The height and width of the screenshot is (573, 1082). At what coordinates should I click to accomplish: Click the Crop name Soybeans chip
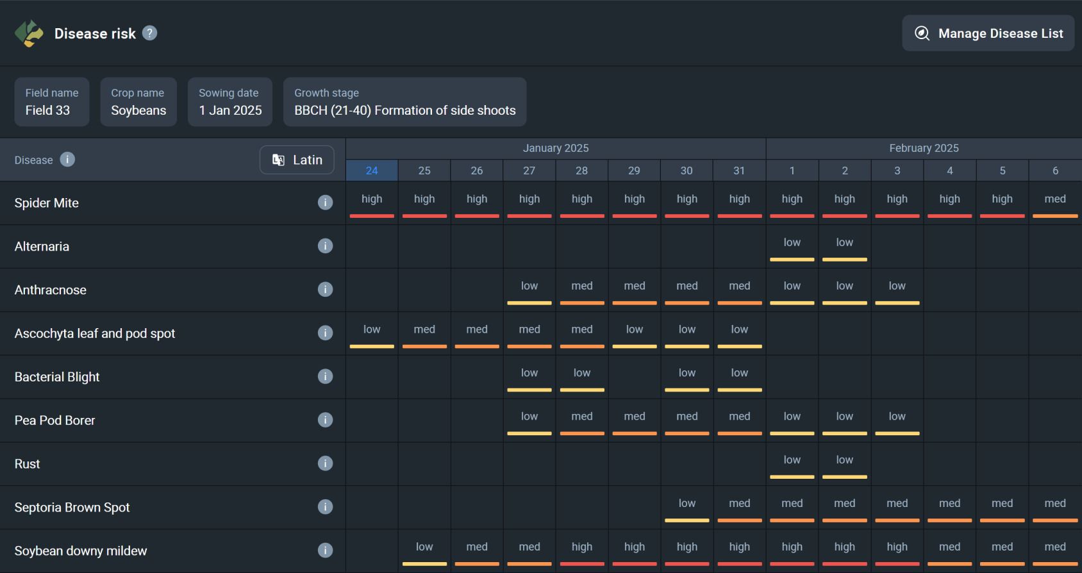pos(138,102)
